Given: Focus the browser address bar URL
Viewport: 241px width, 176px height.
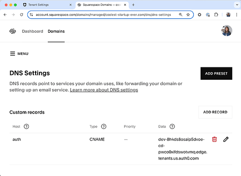Looking at the screenshot, I should 103,15.
